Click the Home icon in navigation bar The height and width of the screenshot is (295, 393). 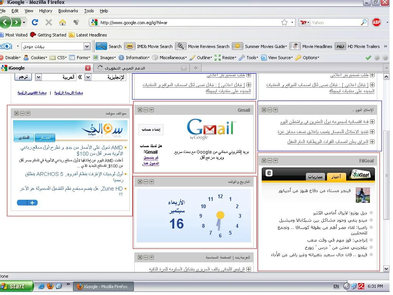click(62, 22)
